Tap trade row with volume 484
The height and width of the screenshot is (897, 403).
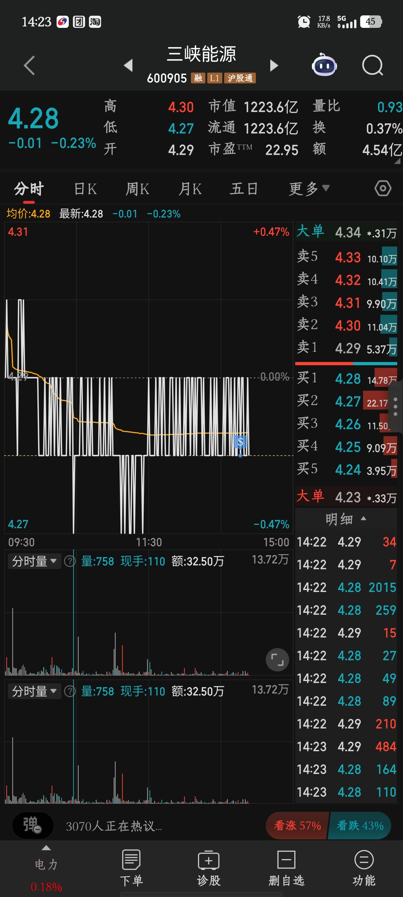pyautogui.click(x=346, y=746)
